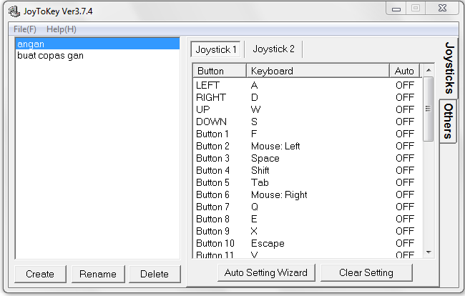Click the Clear Setting button
This screenshot has width=465, height=296.
click(x=366, y=272)
